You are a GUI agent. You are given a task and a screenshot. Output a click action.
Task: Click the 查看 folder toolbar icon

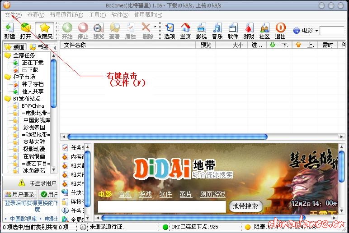point(114,31)
